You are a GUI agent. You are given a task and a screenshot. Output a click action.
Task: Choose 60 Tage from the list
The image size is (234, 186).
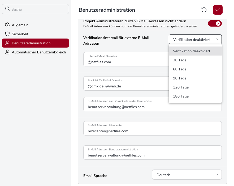coord(180,69)
